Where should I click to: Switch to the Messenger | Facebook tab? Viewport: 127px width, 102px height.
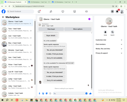pyautogui.click(x=15, y=2)
